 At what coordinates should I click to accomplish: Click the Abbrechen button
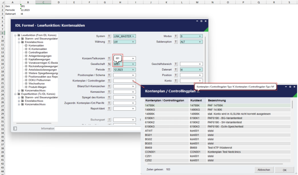coord(264,170)
